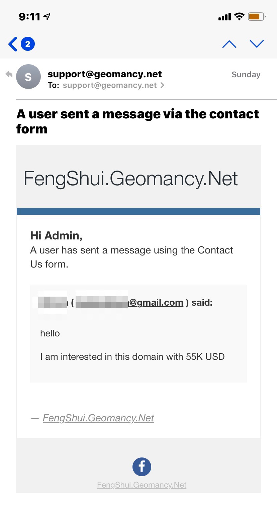Image resolution: width=277 pixels, height=518 pixels.
Task: Open the Facebook icon in the footer
Action: pos(142,467)
